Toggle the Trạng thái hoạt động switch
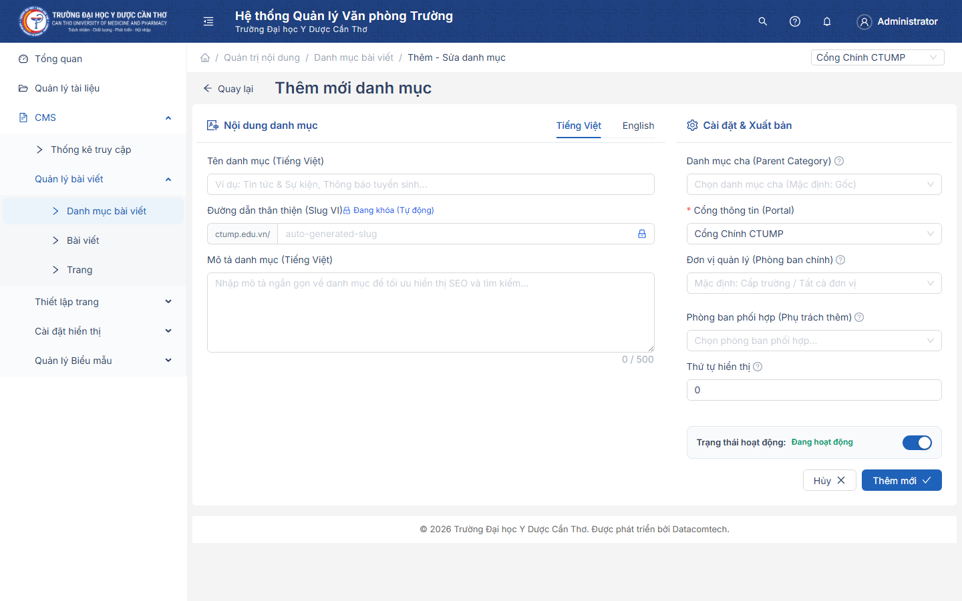 pos(917,443)
